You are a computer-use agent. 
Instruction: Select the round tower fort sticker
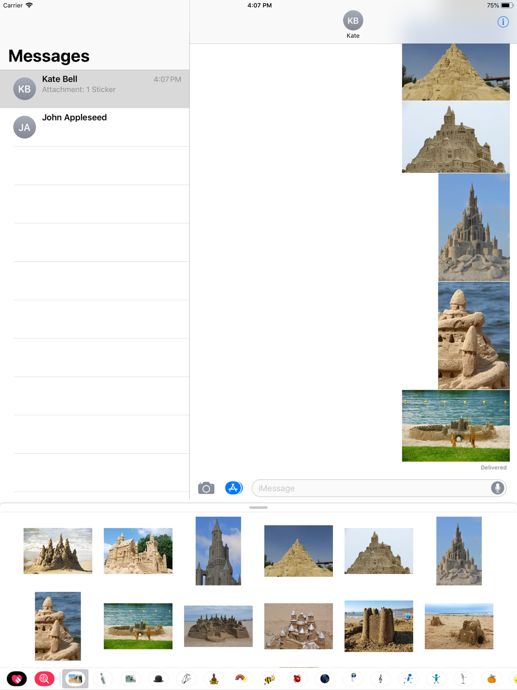[379, 626]
